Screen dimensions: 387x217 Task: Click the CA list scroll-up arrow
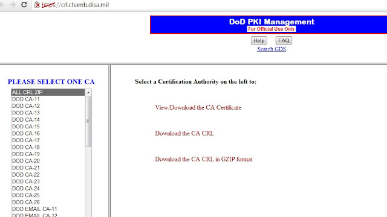[88, 92]
